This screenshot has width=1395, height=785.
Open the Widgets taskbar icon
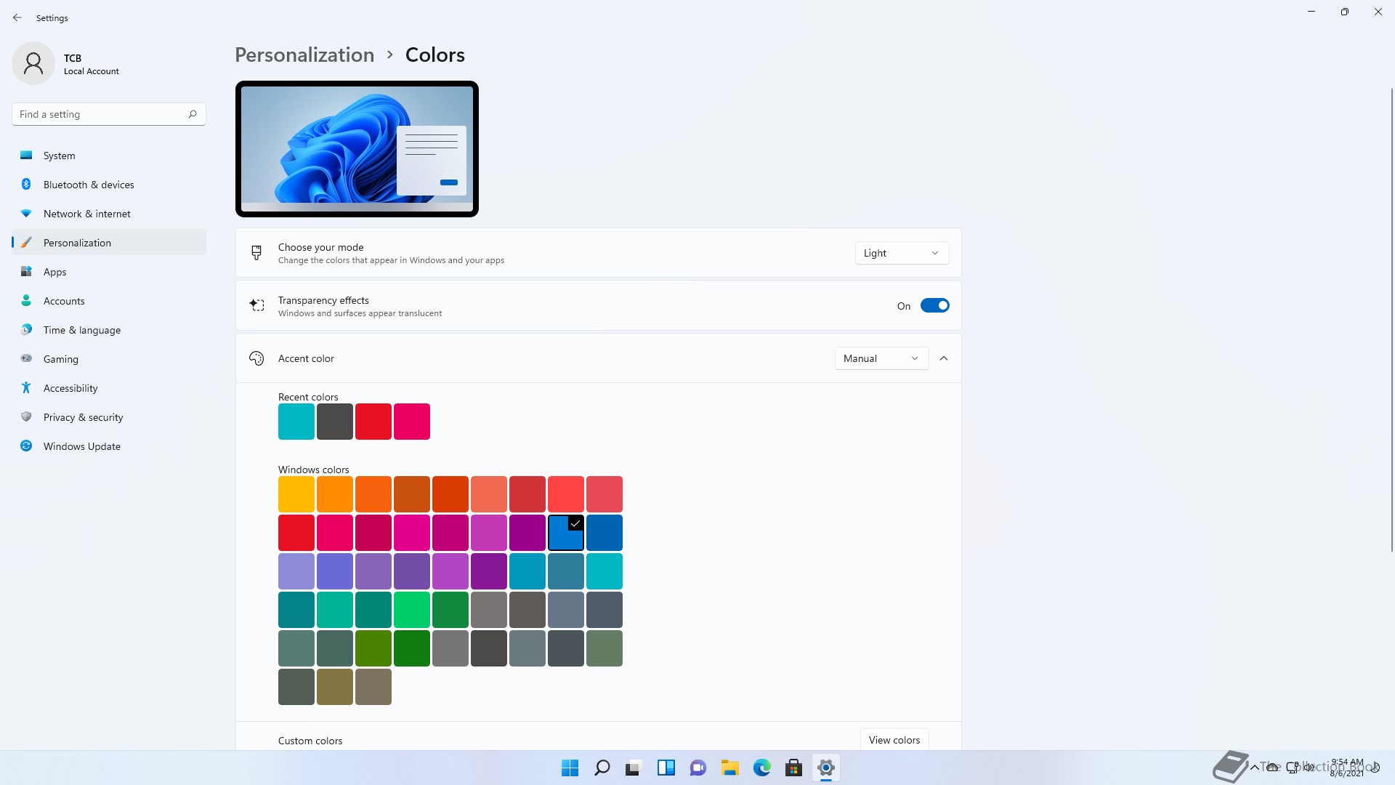[x=666, y=768]
